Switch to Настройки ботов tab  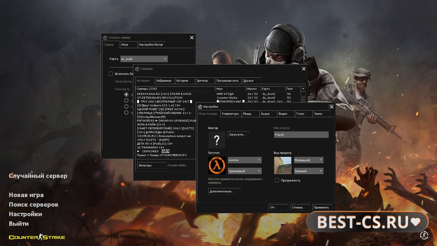pos(151,45)
